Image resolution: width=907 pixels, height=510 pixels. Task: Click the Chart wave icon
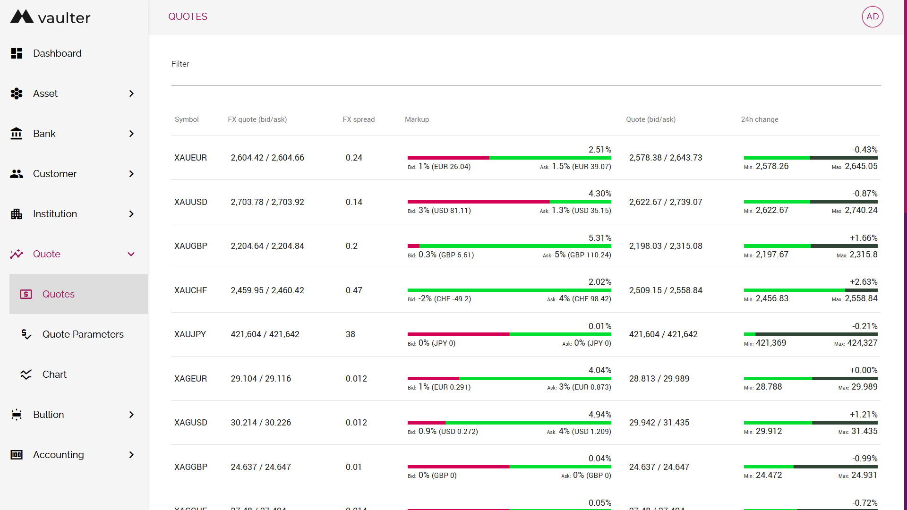point(26,374)
